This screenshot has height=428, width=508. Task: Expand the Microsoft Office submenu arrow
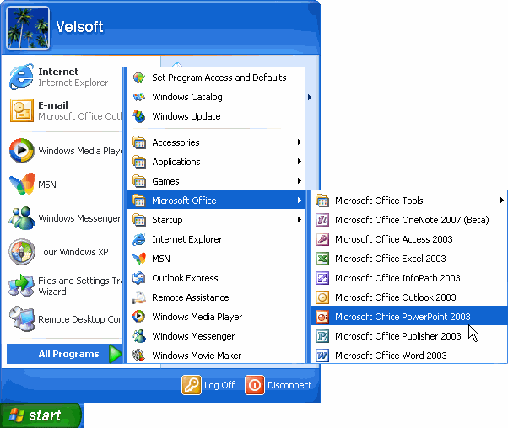click(x=300, y=201)
